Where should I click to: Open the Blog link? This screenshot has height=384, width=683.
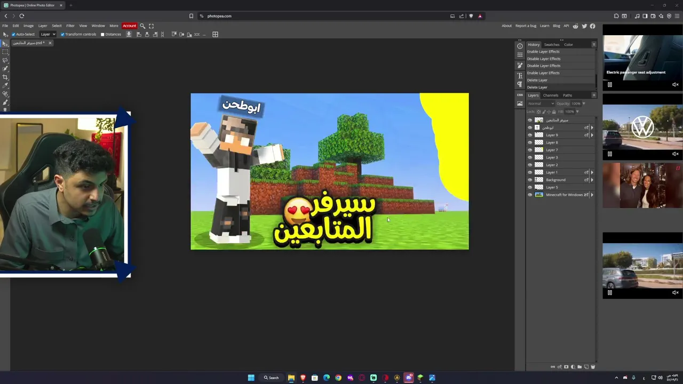[557, 26]
